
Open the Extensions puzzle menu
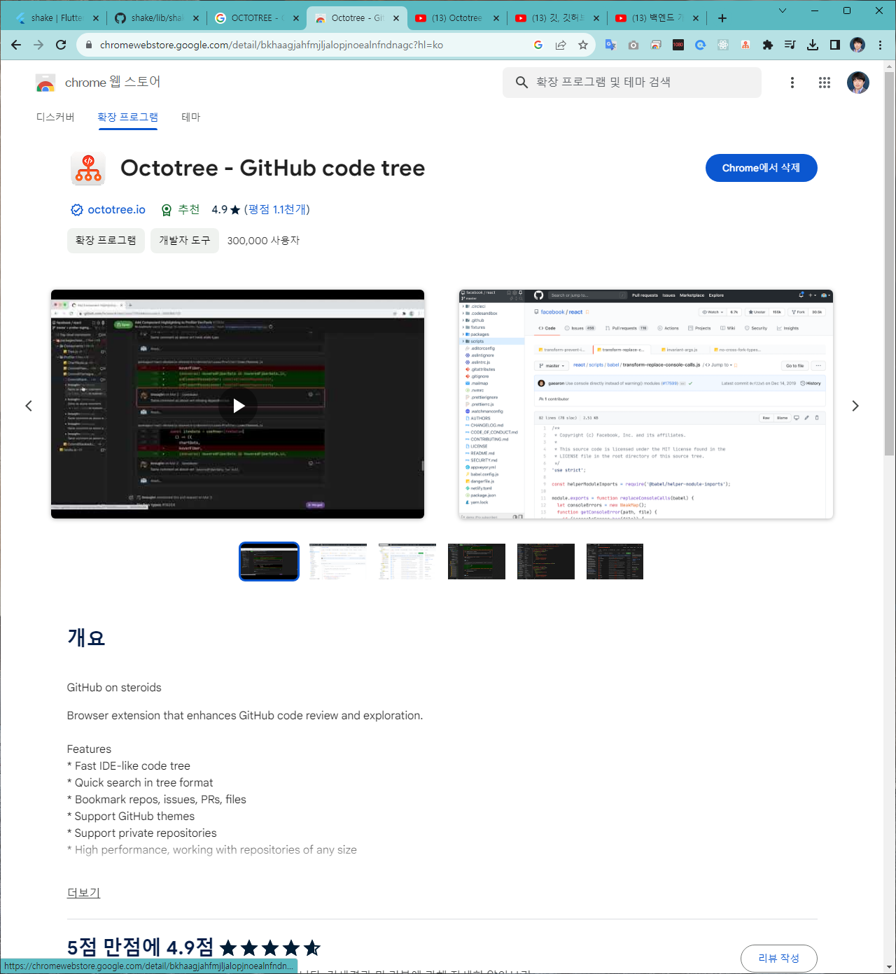(x=768, y=45)
